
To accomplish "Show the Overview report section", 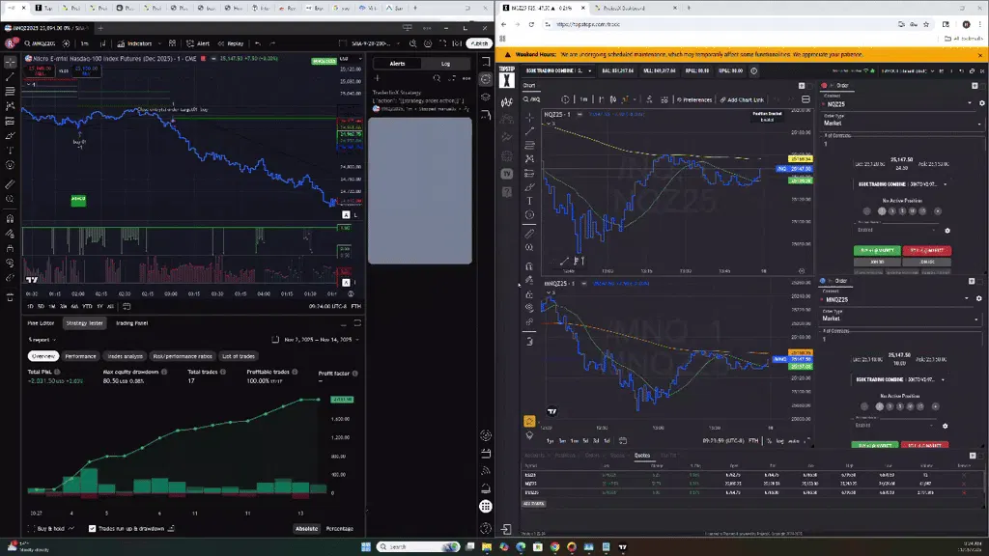I will (42, 356).
